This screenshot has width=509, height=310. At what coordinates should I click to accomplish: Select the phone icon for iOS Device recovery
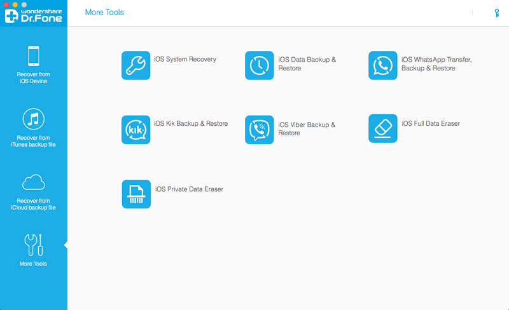point(34,56)
